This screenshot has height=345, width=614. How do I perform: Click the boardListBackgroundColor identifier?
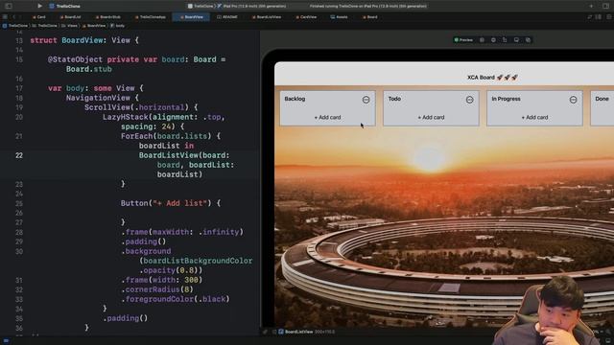coord(198,261)
